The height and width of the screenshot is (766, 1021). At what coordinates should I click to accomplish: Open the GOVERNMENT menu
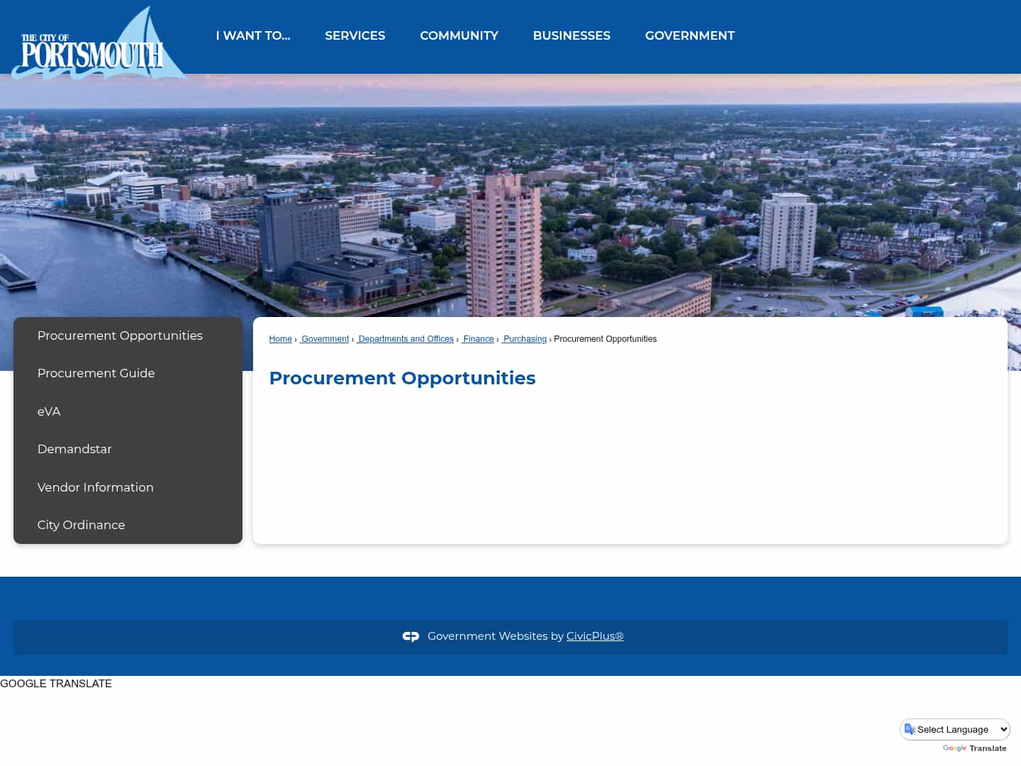pyautogui.click(x=690, y=35)
